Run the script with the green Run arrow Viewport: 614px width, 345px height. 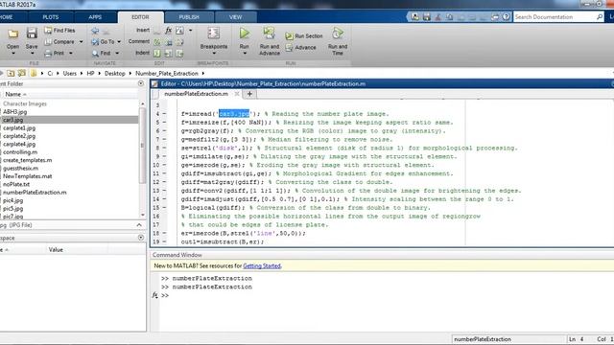tap(245, 34)
